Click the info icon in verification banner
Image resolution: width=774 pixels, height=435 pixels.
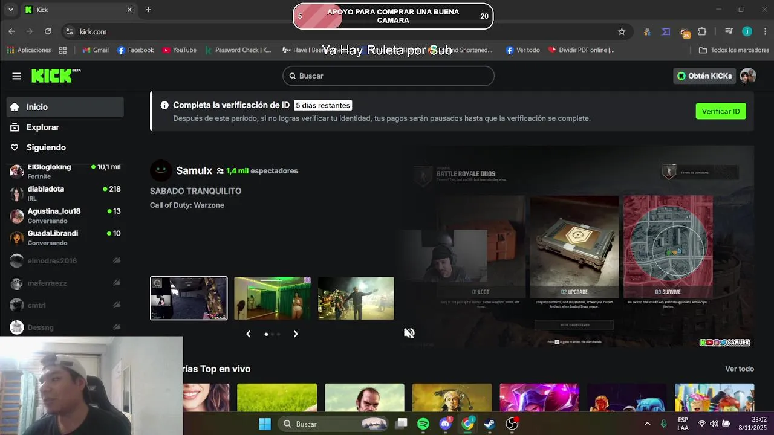[x=164, y=105]
